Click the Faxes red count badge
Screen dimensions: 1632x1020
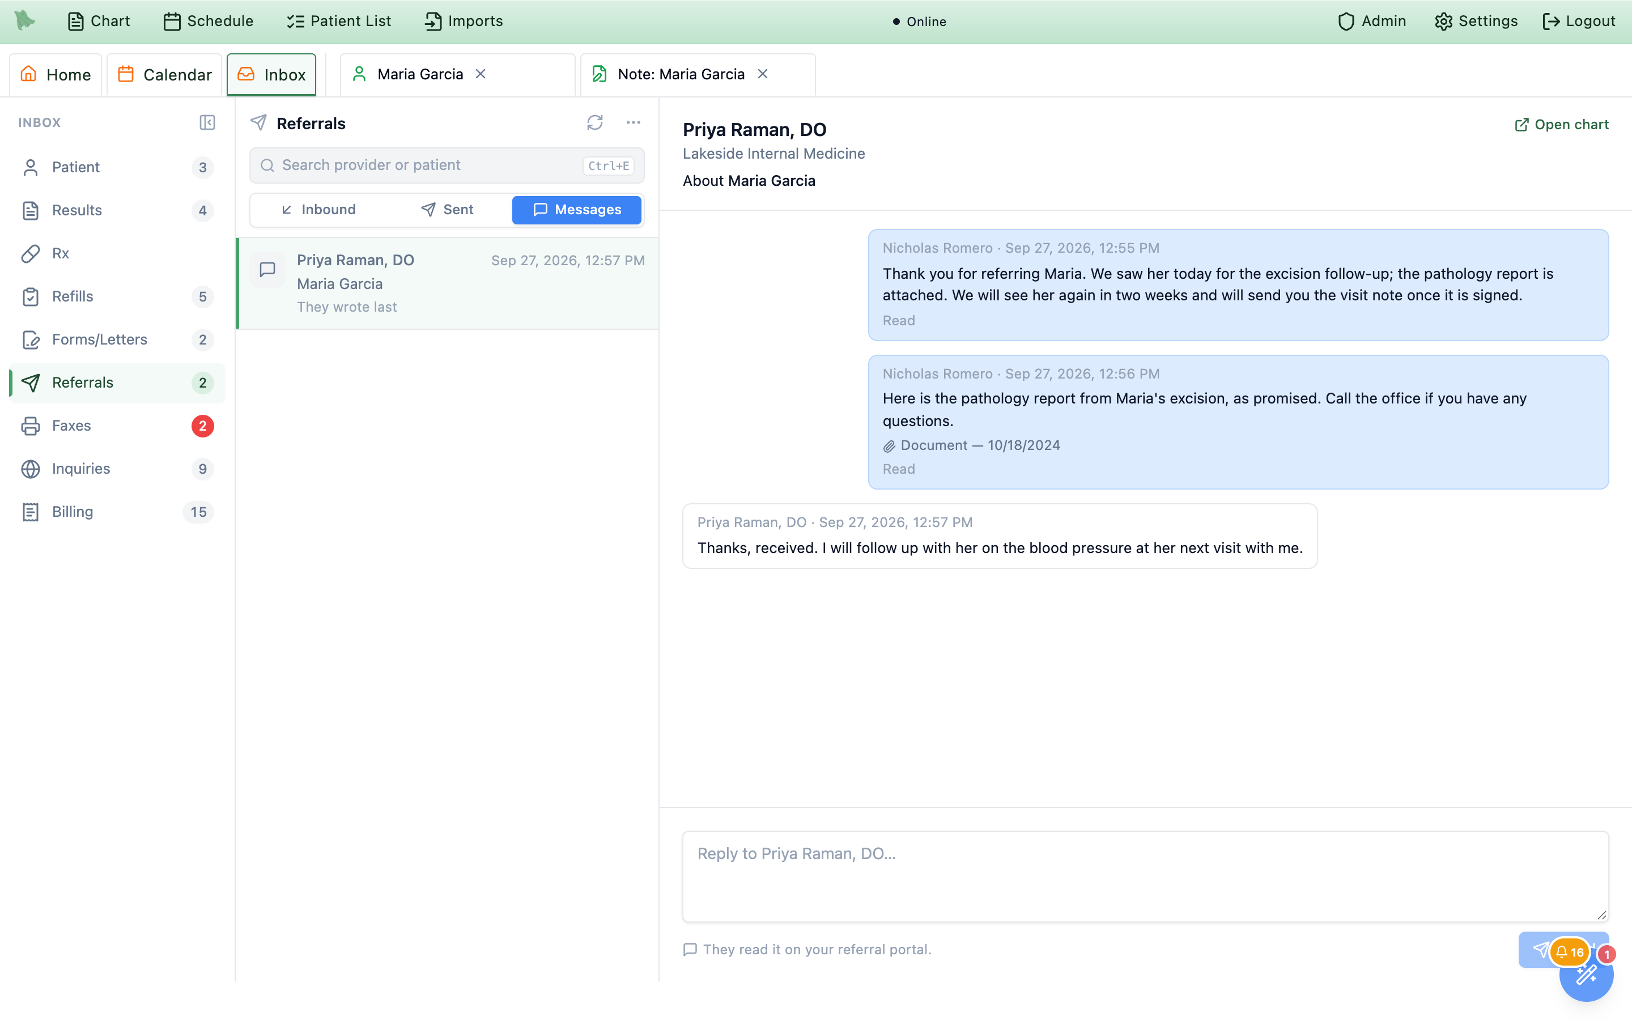pos(202,426)
